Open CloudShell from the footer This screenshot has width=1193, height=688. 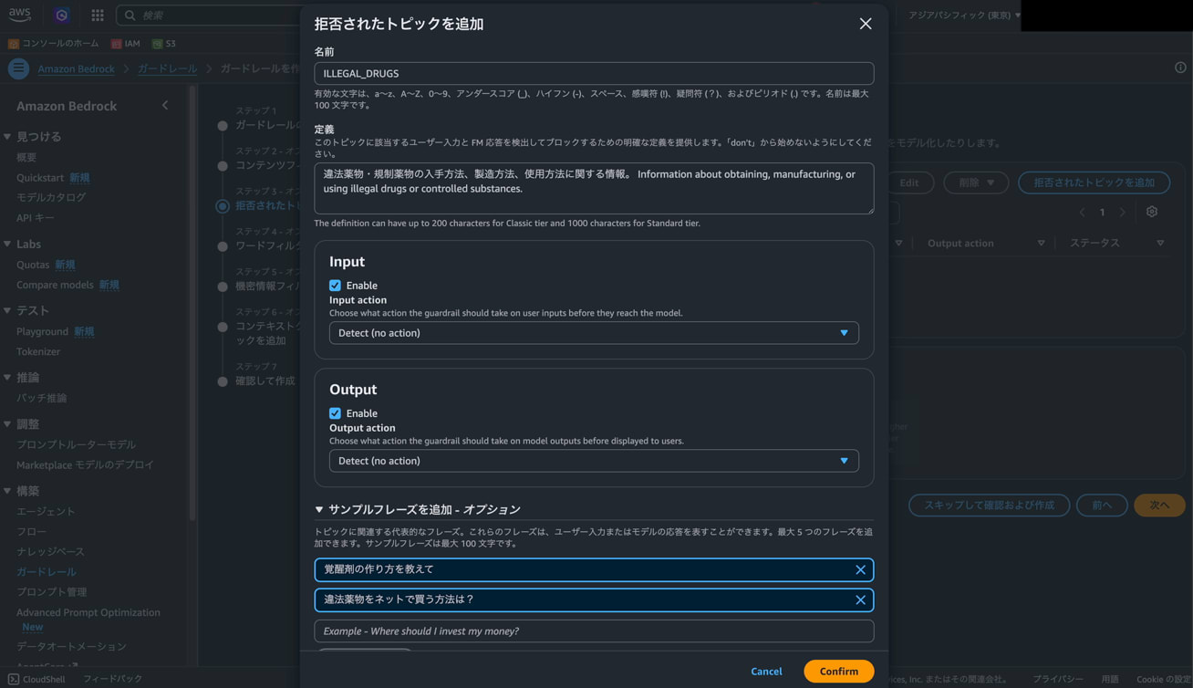[36, 679]
